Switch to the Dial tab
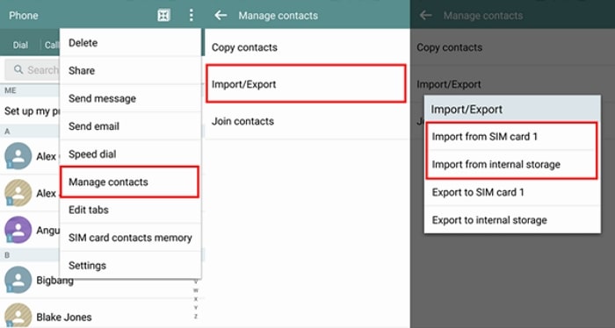The height and width of the screenshot is (328, 615). 20,45
